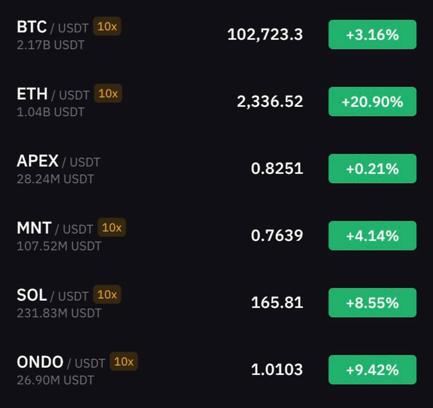
Task: Open the ETH / USDT trading pair
Action: pos(53,94)
